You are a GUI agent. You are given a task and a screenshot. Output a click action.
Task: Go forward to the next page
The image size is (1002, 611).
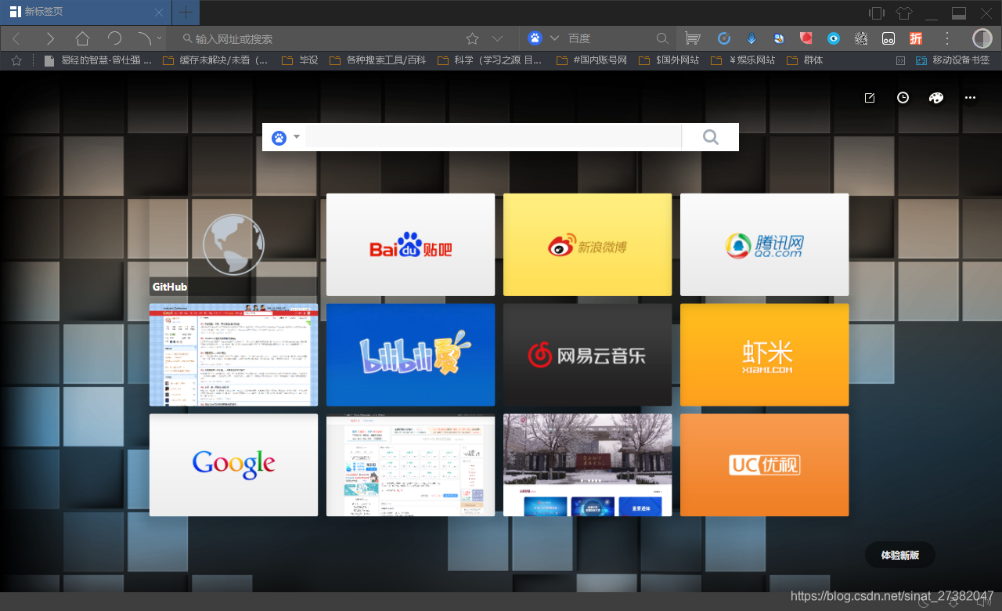(49, 38)
